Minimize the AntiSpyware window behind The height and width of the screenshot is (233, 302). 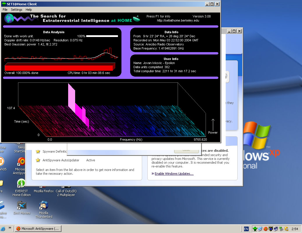[229, 31]
